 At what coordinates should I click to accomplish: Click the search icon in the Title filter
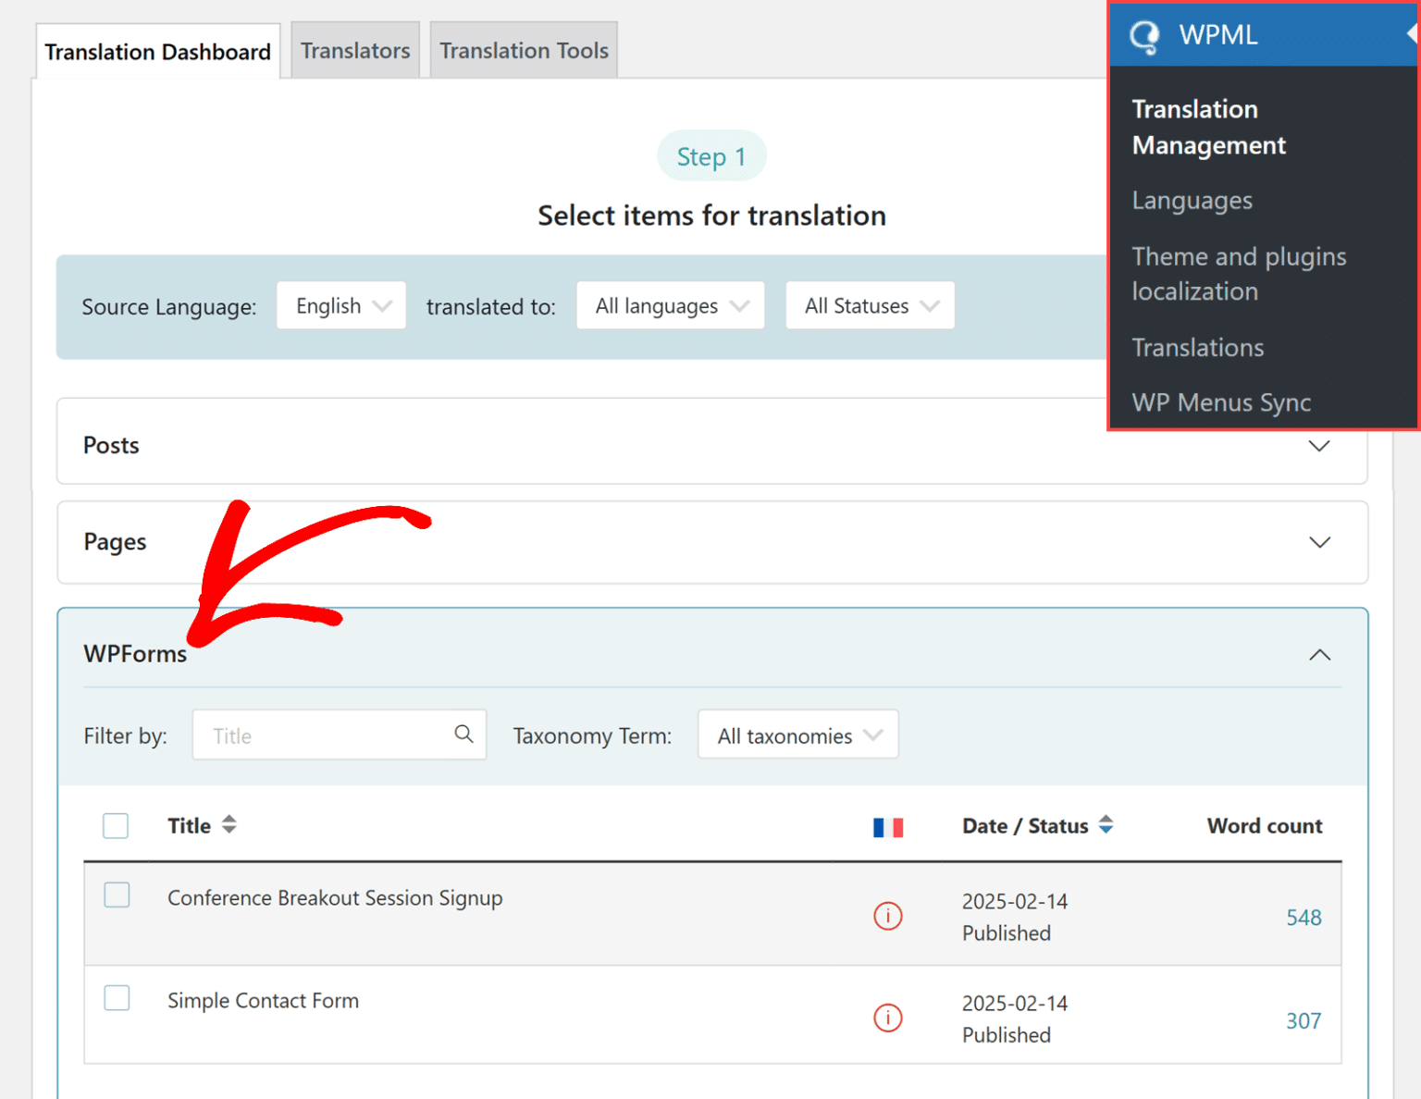pos(463,734)
